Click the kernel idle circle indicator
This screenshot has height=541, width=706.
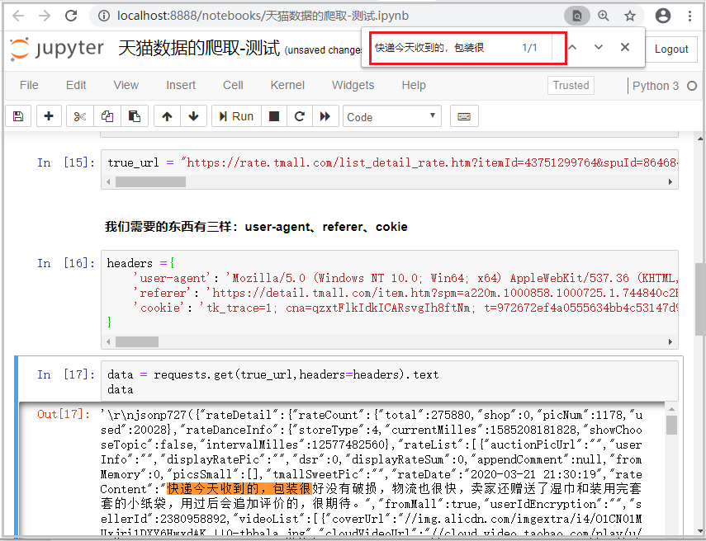(692, 86)
